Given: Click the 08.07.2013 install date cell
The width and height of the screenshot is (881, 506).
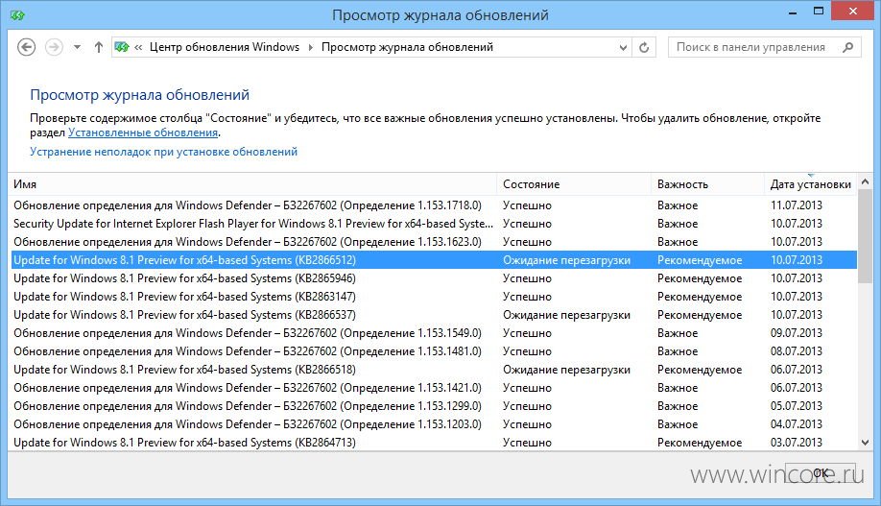Looking at the screenshot, I should [797, 351].
